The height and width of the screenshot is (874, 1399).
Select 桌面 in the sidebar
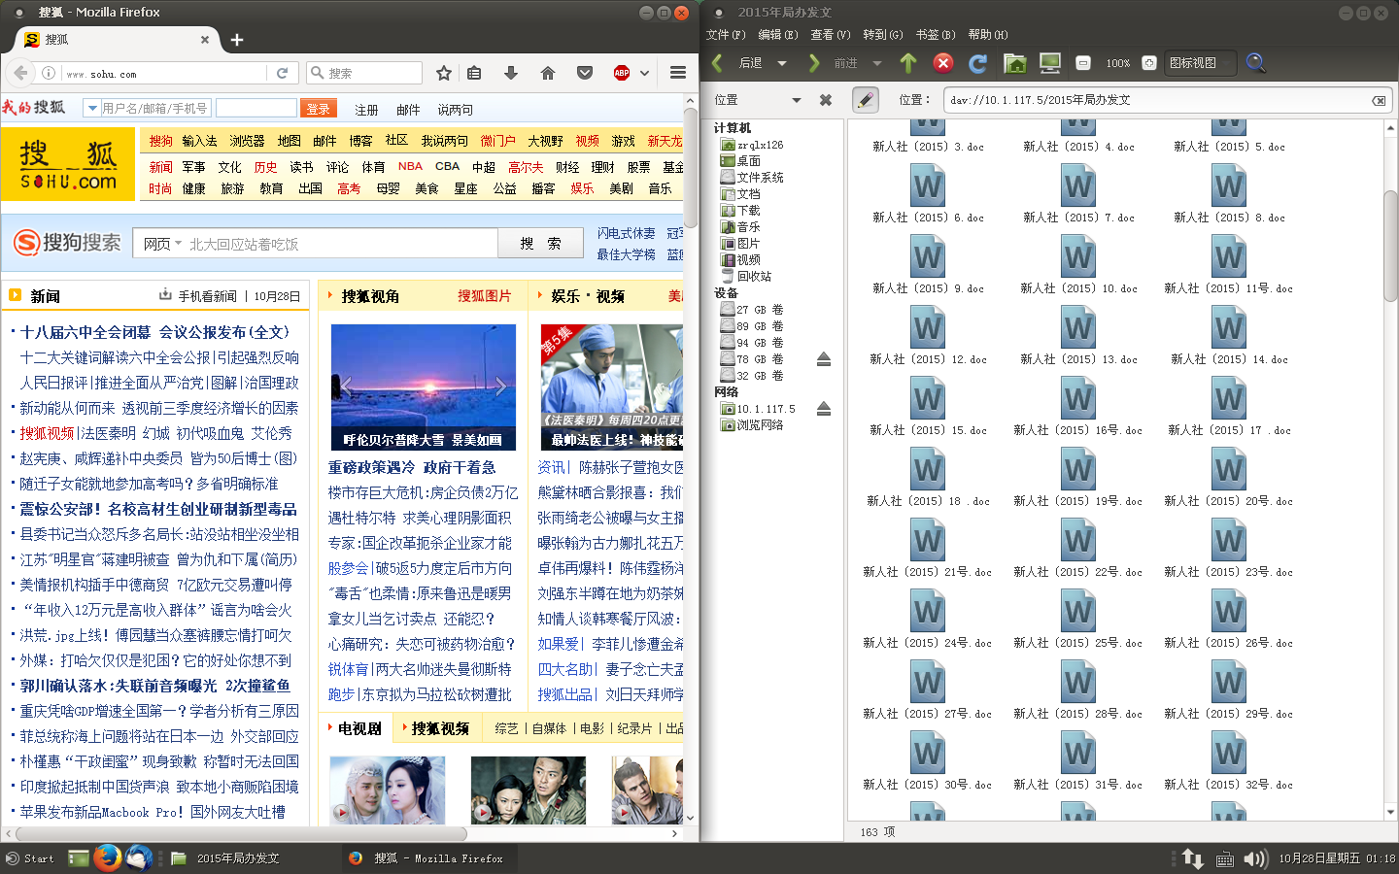tap(748, 161)
